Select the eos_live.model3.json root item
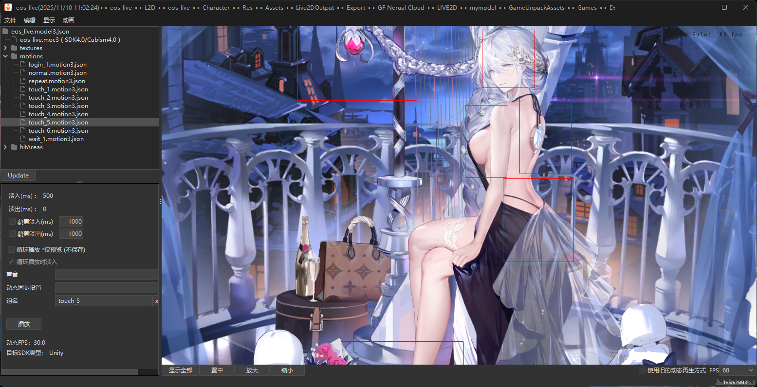Viewport: 757px width, 387px height. click(40, 31)
